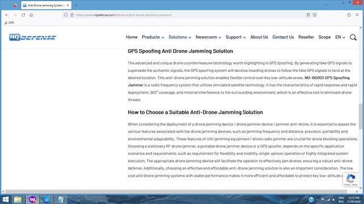Expand the Support dropdown menu
The height and width of the screenshot is (204, 364).
236,37
